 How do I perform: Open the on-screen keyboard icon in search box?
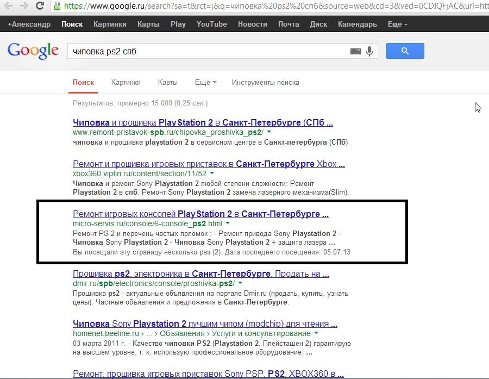[x=355, y=51]
